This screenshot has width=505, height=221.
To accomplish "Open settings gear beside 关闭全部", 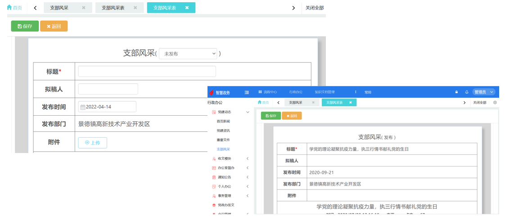I will point(495,103).
